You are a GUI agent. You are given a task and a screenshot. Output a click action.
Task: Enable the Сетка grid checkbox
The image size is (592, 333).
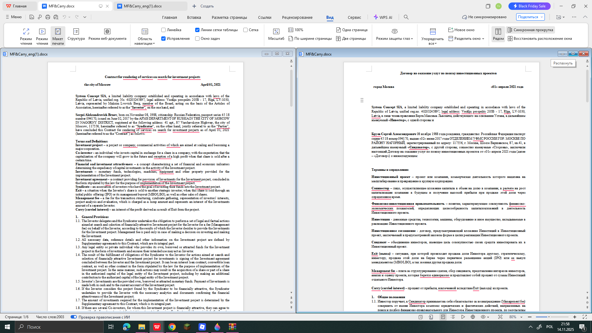tap(245, 30)
